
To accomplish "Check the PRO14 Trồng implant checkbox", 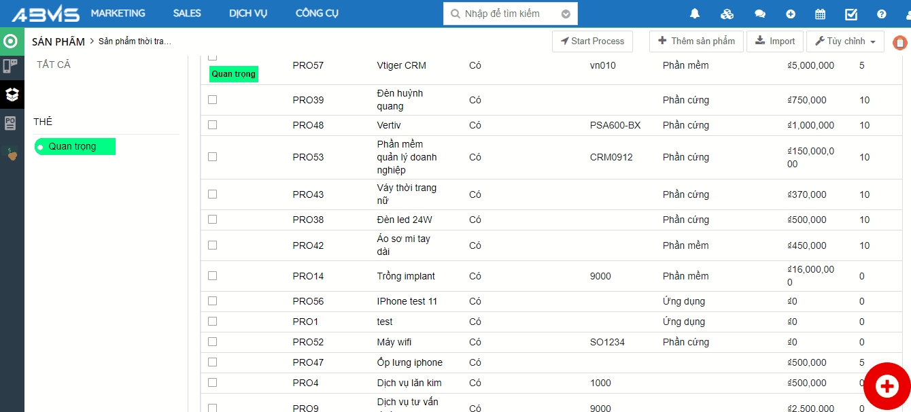I will [x=212, y=275].
